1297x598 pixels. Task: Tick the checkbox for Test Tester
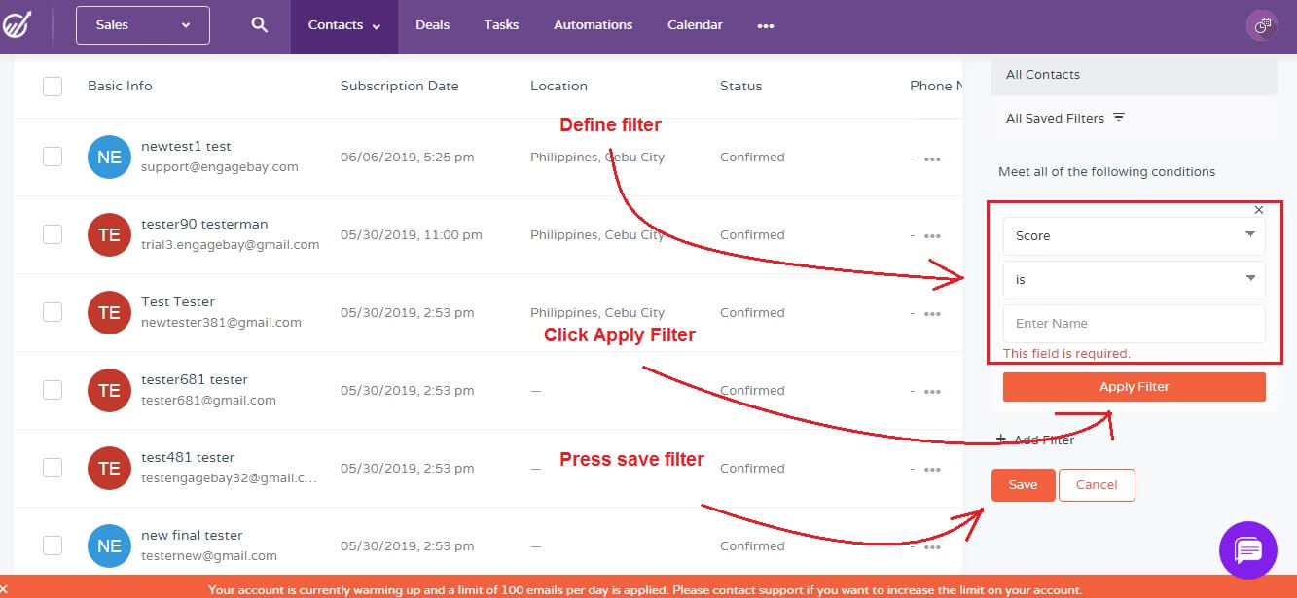53,312
